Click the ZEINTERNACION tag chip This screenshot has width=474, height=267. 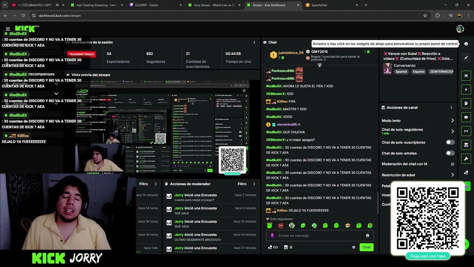click(x=441, y=72)
